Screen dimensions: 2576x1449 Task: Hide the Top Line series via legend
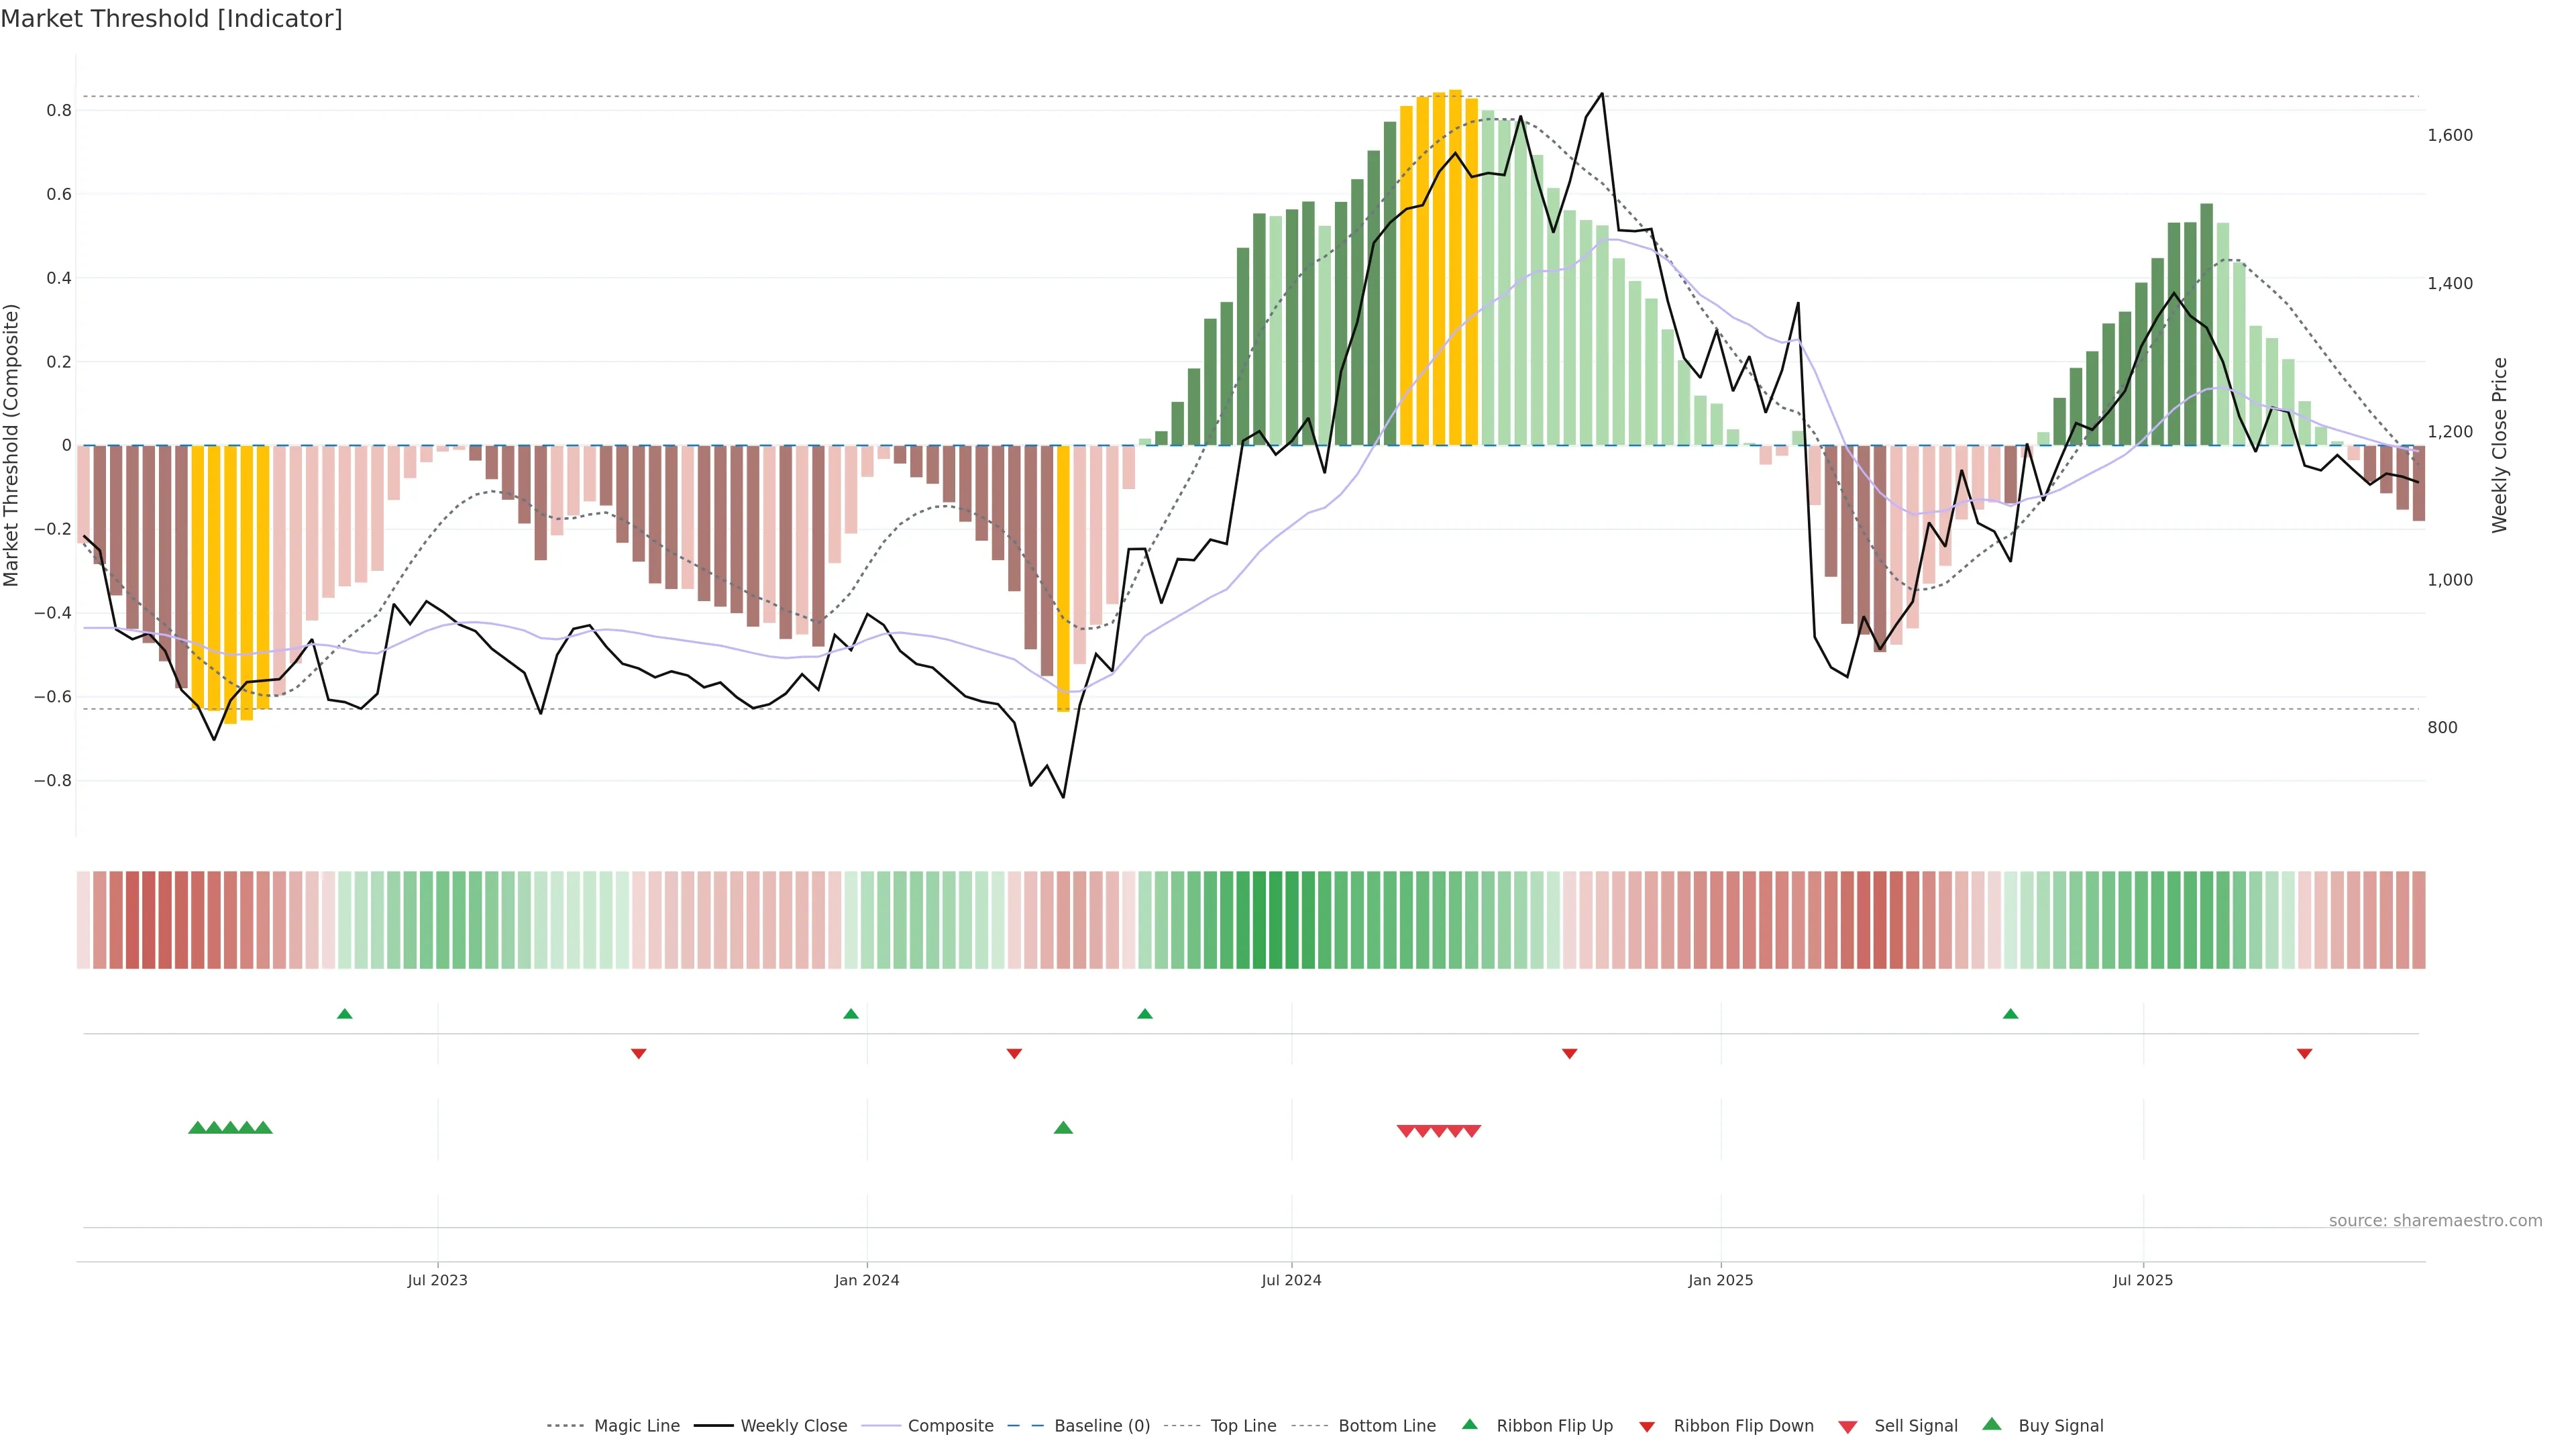pos(1243,1426)
